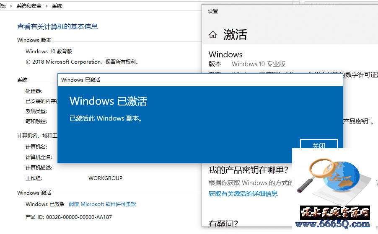Click the Home icon in Settings window
The image size is (378, 234).
[212, 35]
